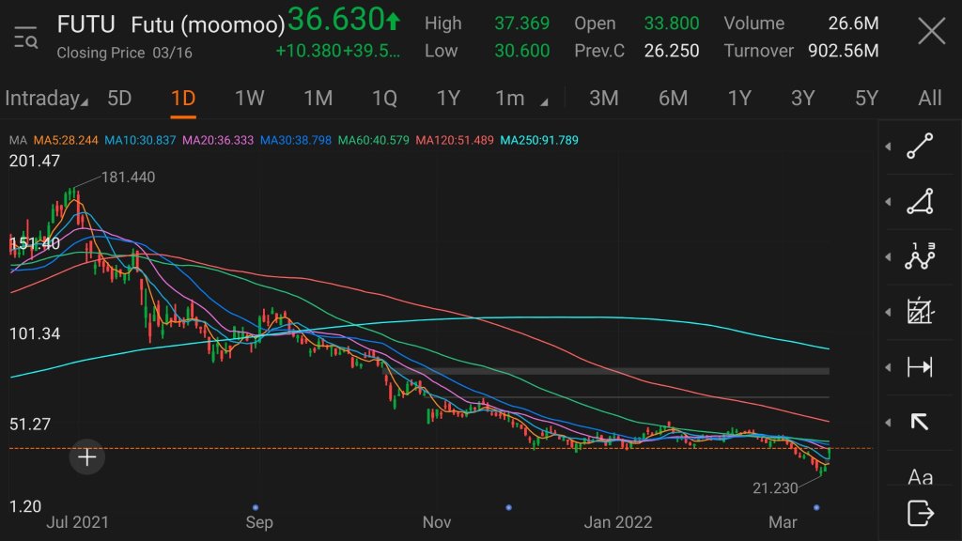This screenshot has height=541, width=962.
Task: Click the Volume value 26.6M
Action: point(853,23)
